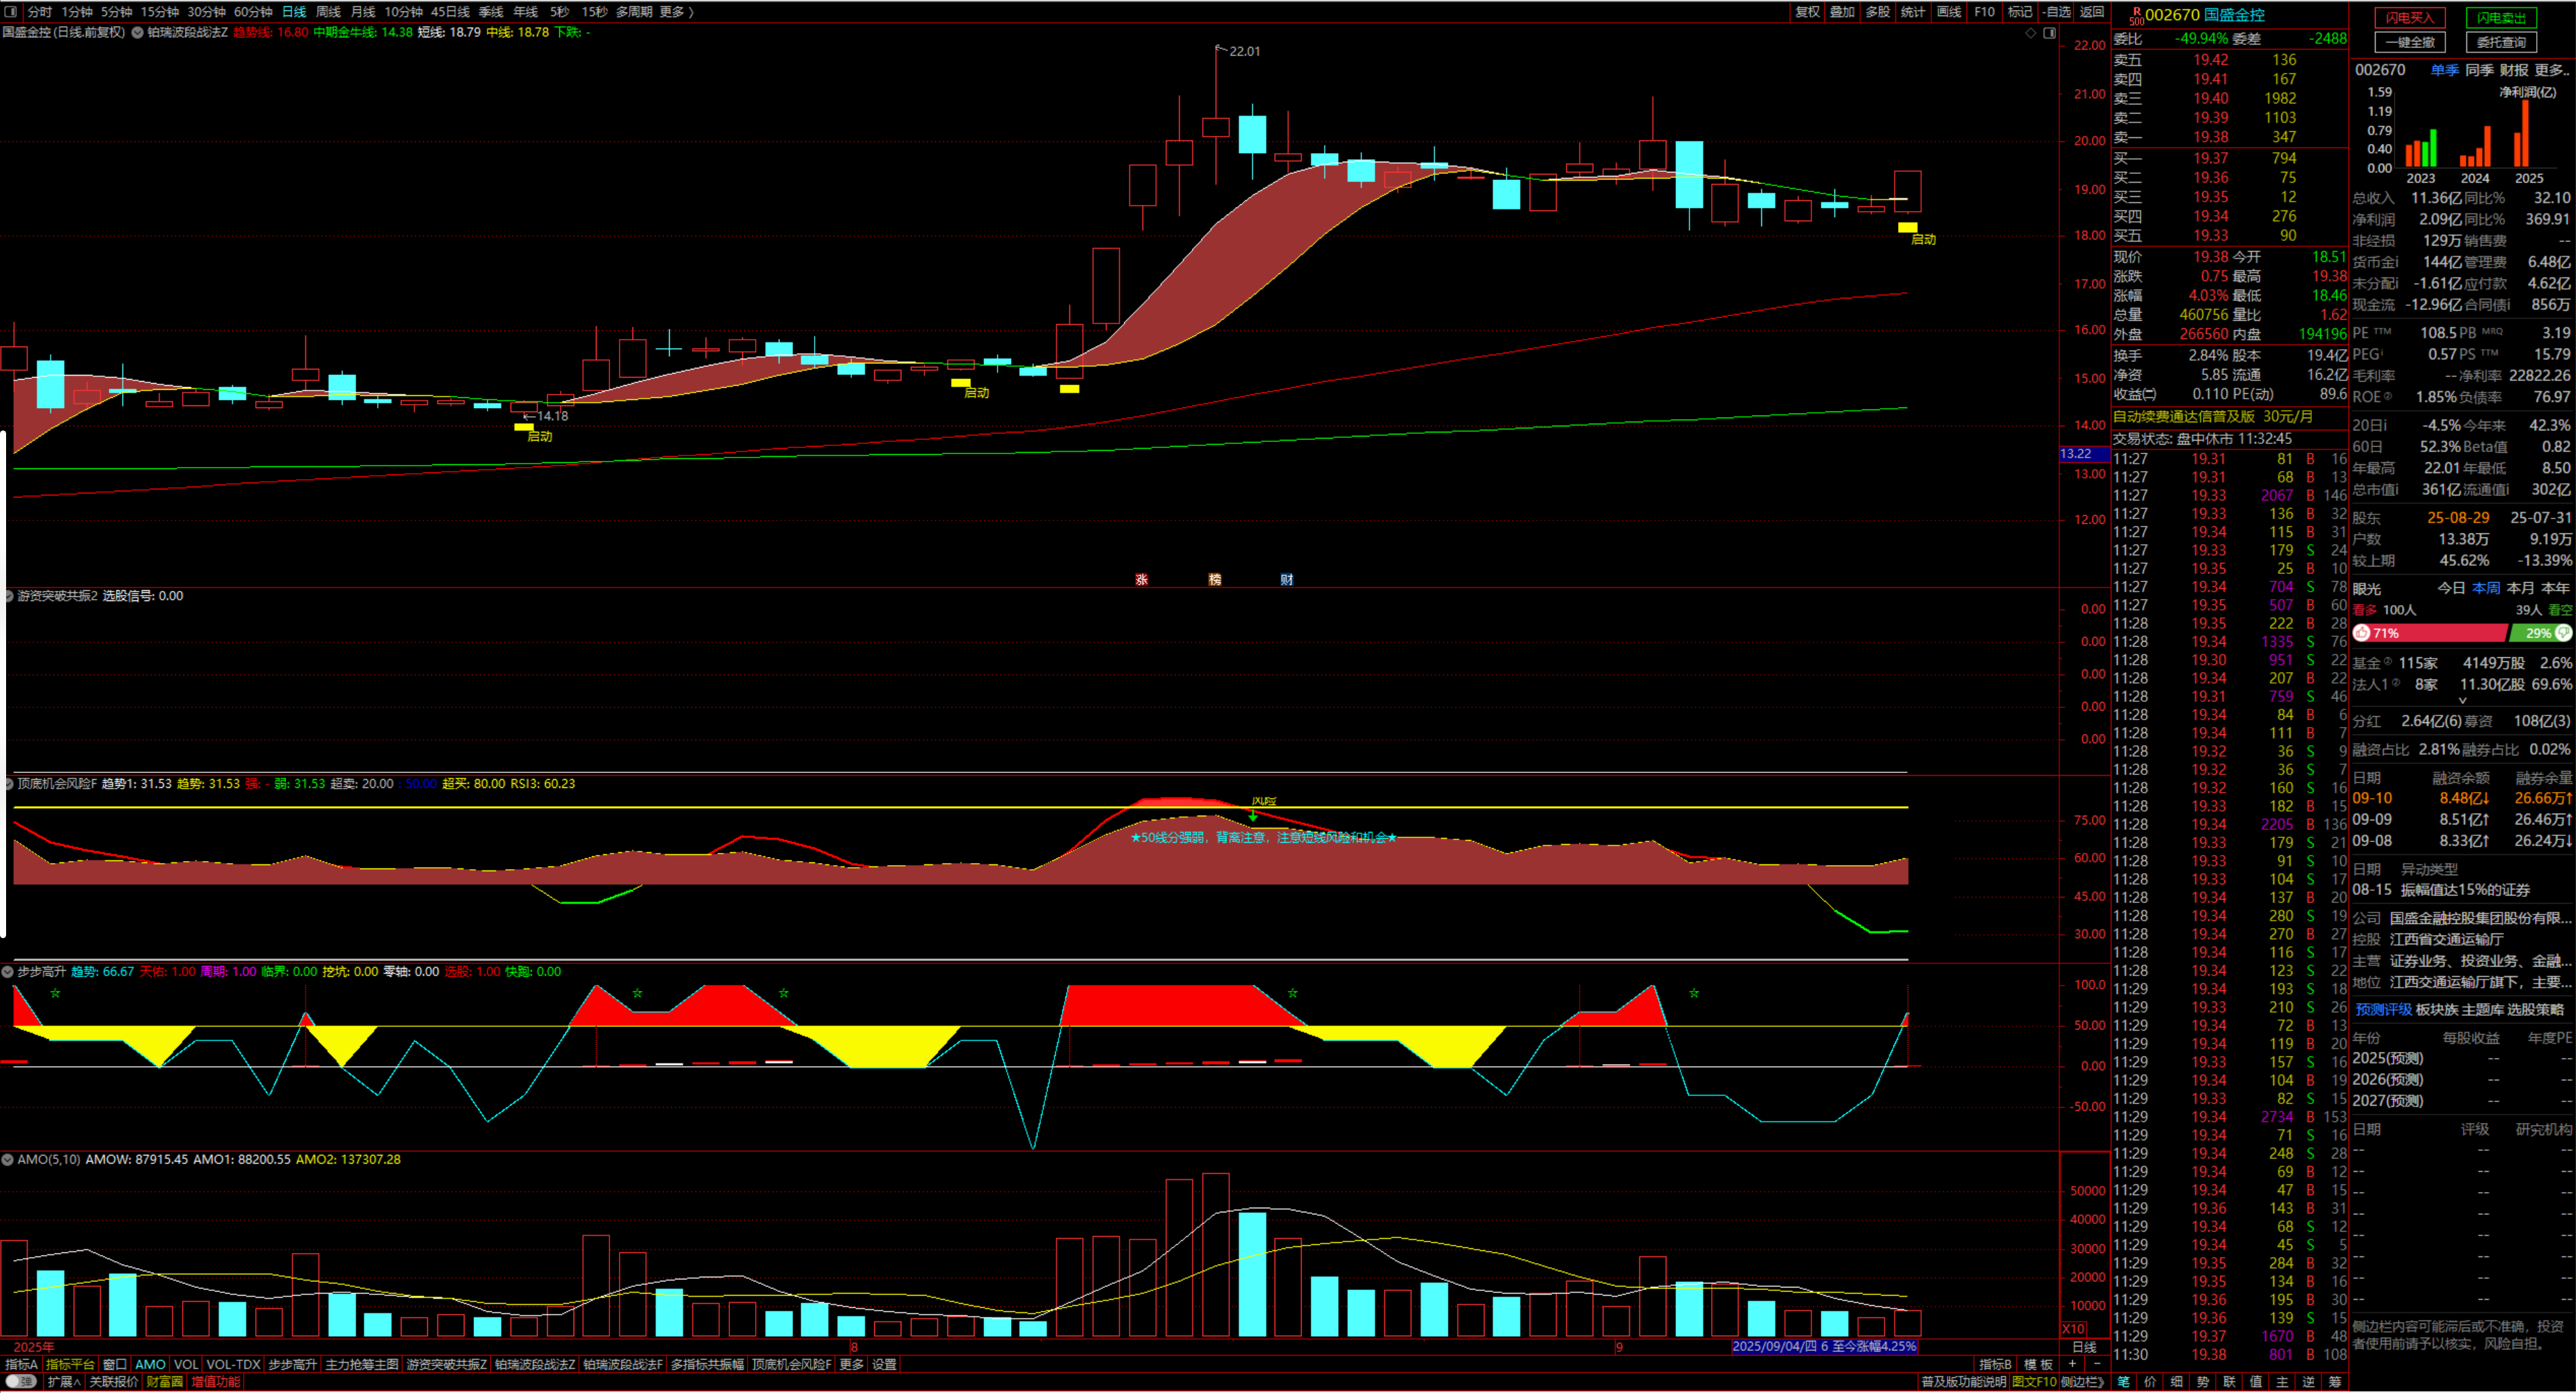Click the diamond icon above the price axis
Image resolution: width=2576 pixels, height=1393 pixels.
click(2031, 33)
